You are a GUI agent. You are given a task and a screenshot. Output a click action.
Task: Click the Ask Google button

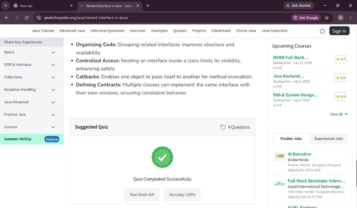pyautogui.click(x=306, y=18)
